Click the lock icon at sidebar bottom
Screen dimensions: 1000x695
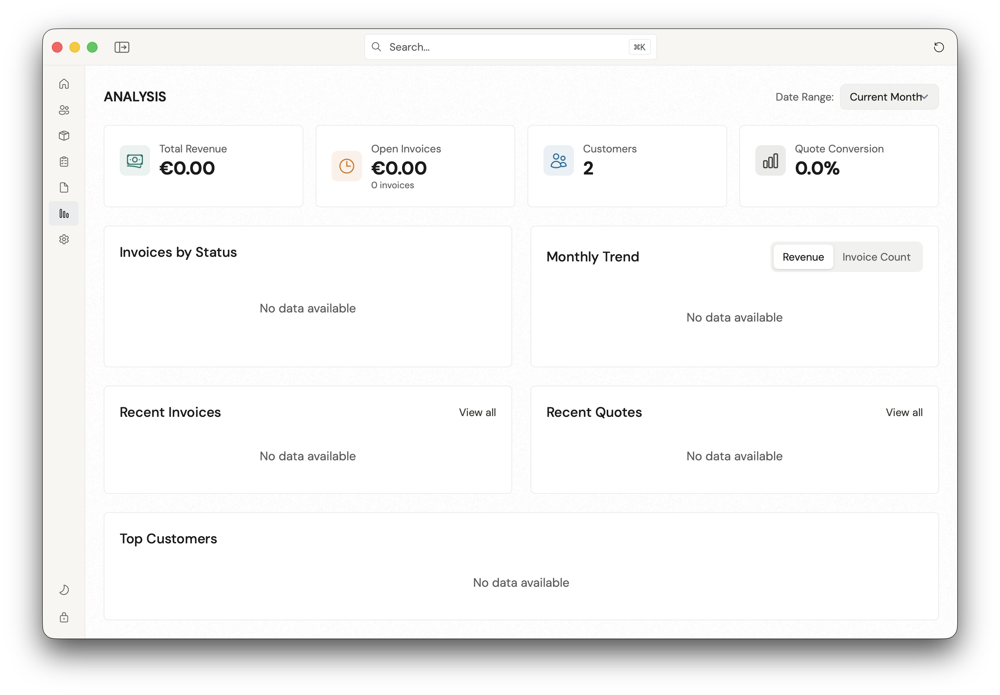tap(64, 618)
